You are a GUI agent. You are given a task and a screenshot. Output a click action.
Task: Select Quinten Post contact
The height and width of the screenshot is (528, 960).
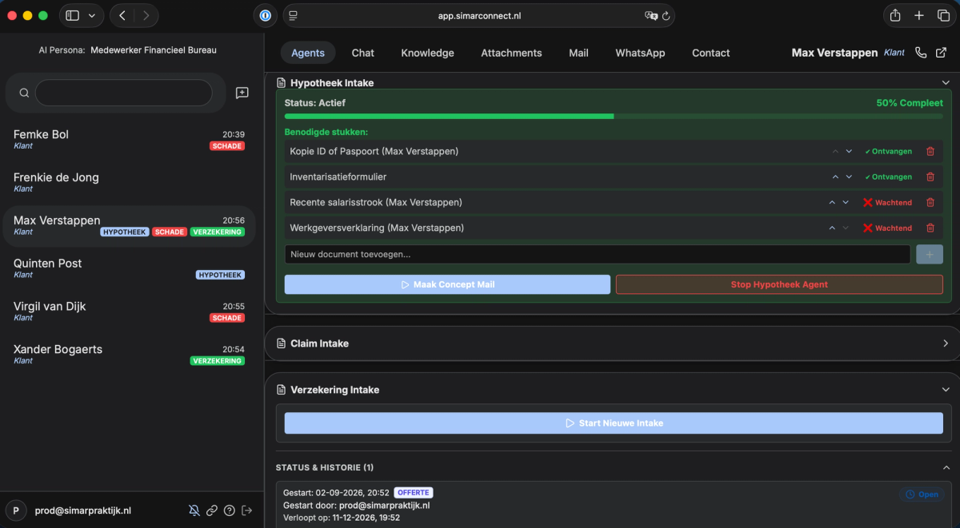click(128, 268)
